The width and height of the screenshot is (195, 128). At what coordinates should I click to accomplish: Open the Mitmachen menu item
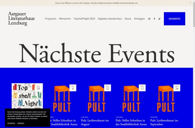[65, 19]
